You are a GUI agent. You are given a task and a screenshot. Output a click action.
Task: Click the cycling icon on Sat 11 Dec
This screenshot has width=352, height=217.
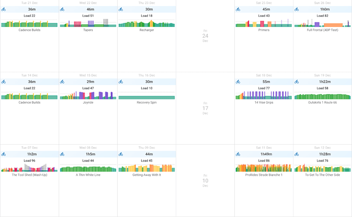[x=238, y=154]
